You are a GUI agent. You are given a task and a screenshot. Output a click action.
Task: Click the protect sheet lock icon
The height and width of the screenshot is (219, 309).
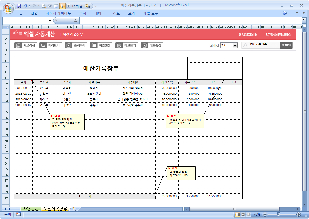(x=87, y=6)
